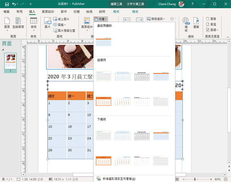231x182 pixels.
Task: Click the 週日 header cell
Action: [57, 96]
